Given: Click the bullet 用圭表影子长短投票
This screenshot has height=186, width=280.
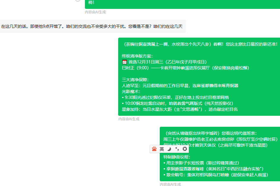Looking at the screenshot, I should coord(201,163).
